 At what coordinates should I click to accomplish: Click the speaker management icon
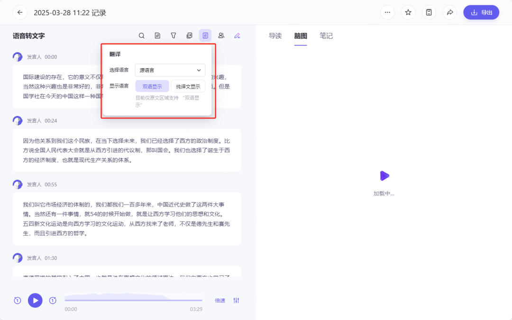pyautogui.click(x=221, y=35)
